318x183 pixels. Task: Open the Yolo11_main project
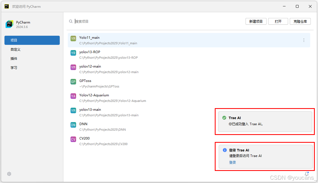tap(189, 40)
